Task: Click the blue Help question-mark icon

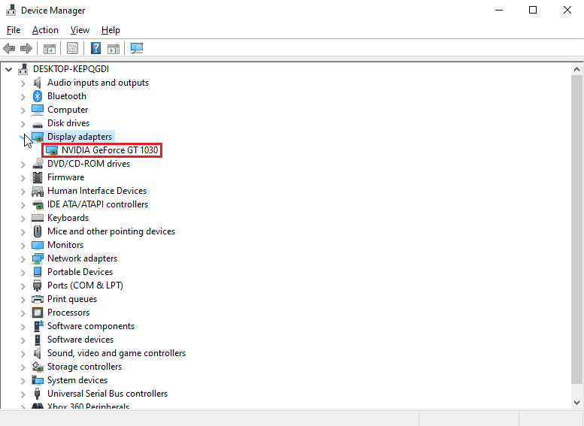Action: (x=95, y=48)
